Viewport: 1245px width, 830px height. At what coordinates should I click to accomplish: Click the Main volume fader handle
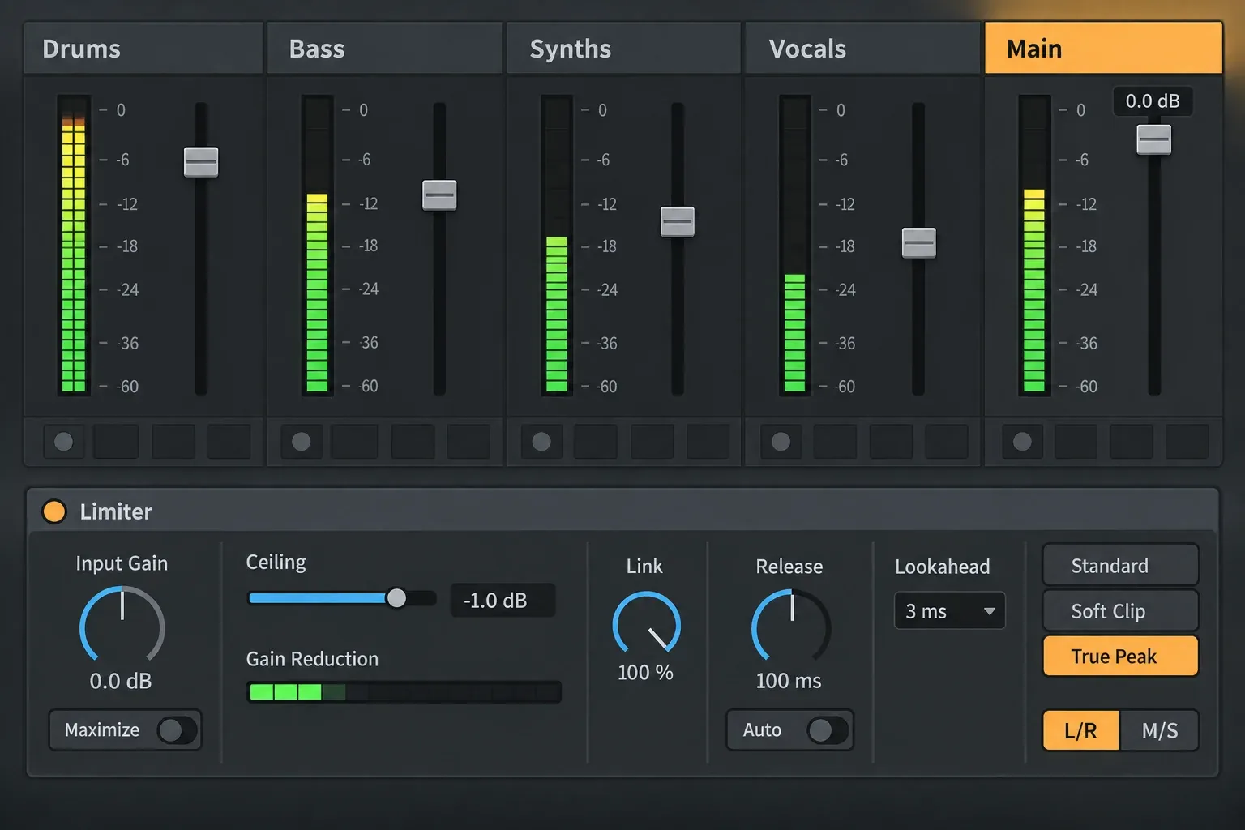1154,139
